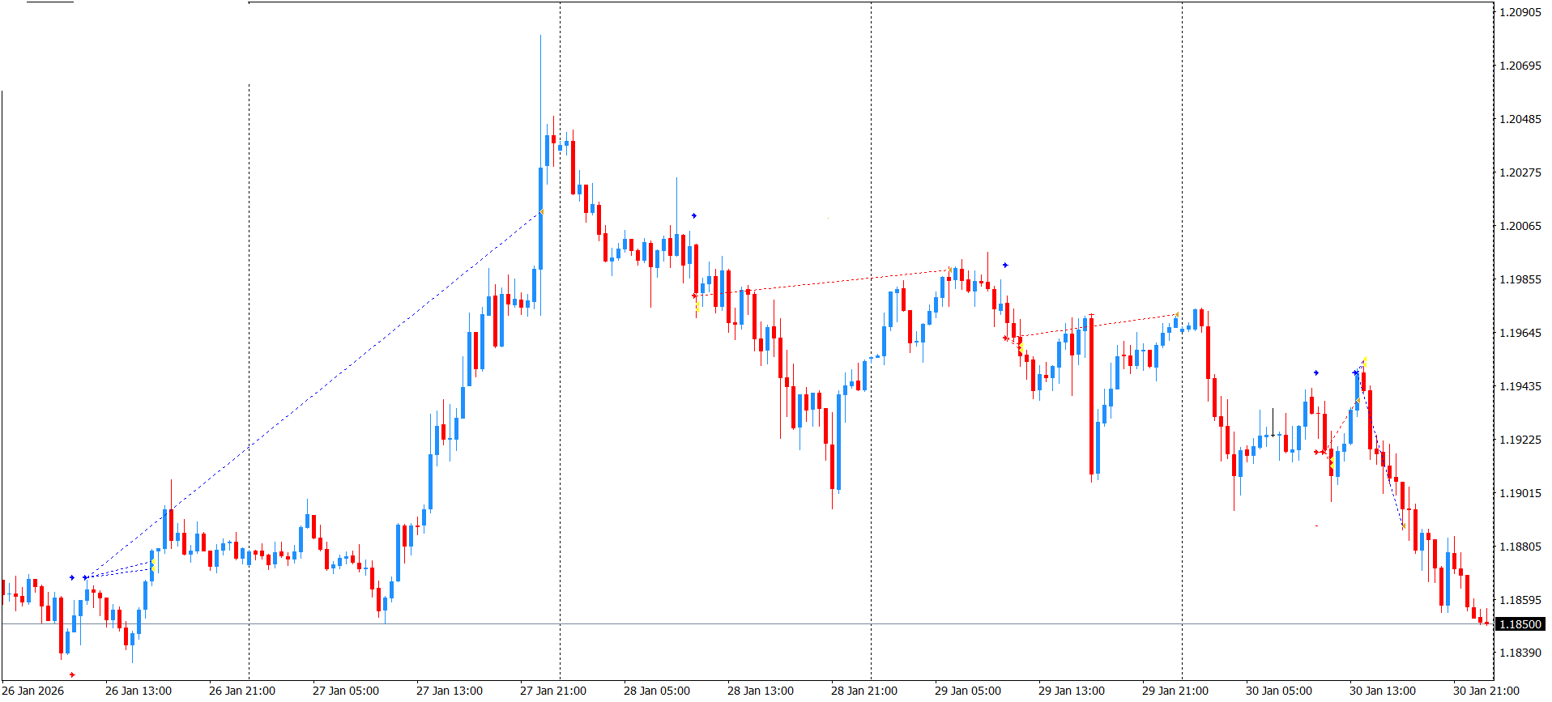Select the 29 Jan 21:00 time label
This screenshot has width=1552, height=702.
(1175, 691)
